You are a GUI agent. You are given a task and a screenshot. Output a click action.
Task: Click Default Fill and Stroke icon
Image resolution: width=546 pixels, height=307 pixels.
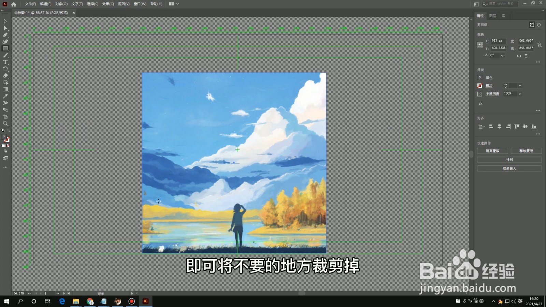3,130
